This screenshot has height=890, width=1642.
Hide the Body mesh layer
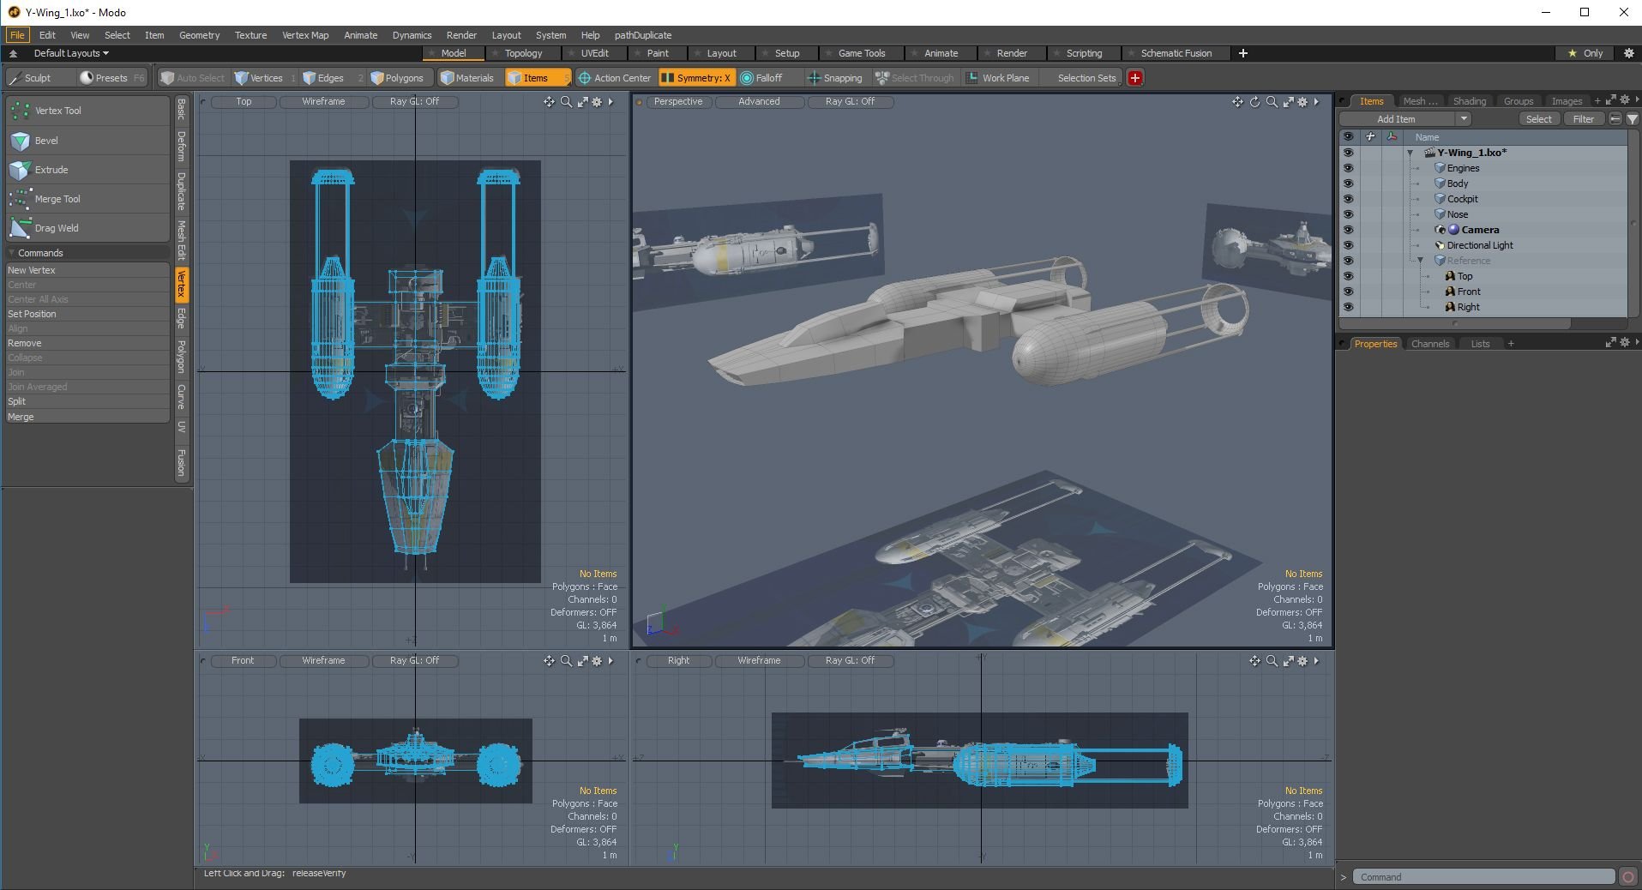tap(1348, 183)
